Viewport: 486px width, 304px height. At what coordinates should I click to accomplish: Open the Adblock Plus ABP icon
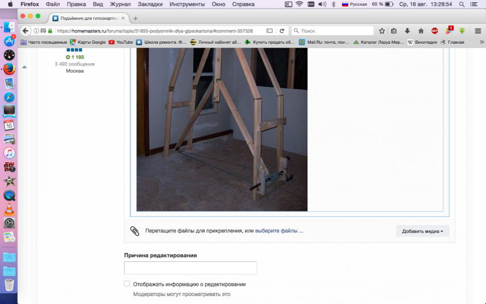click(x=434, y=31)
